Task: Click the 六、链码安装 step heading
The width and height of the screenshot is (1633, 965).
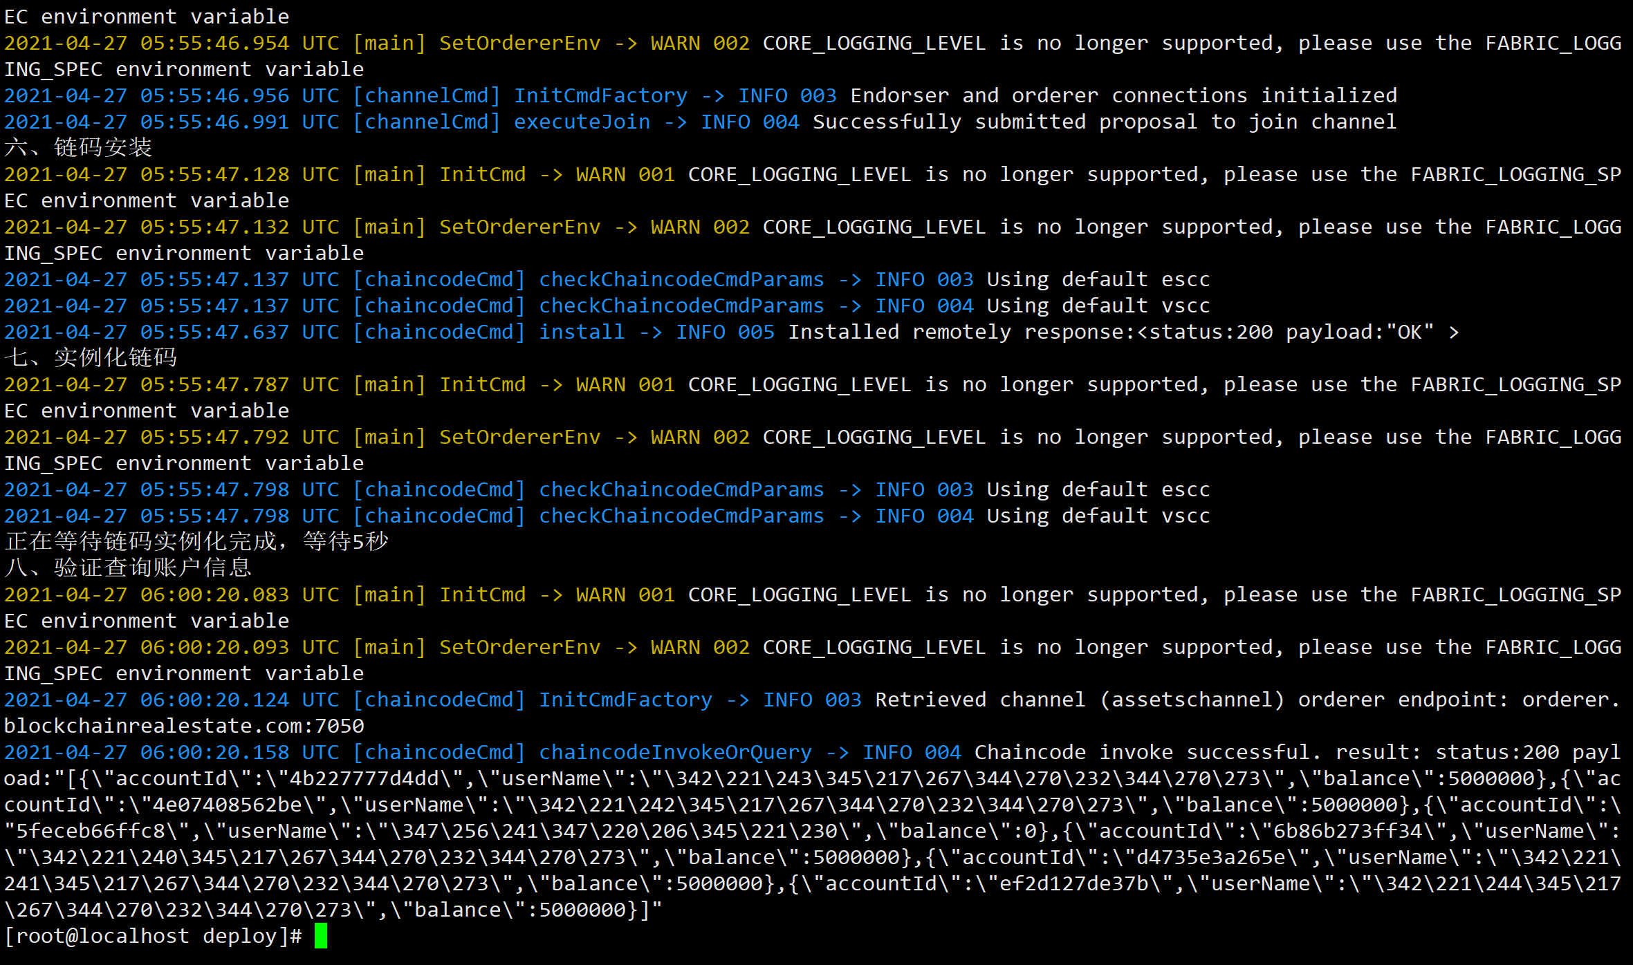Action: (78, 148)
